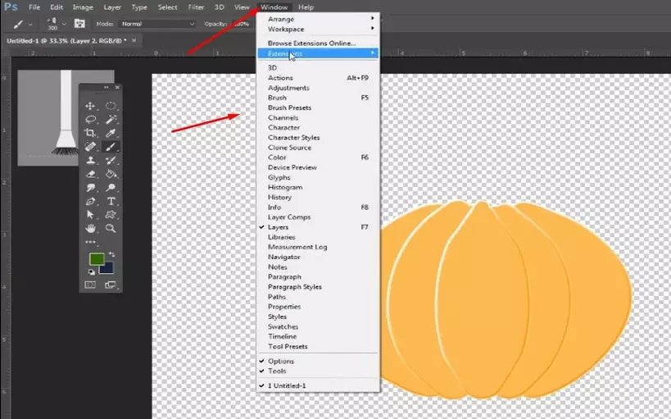Open the tool preset picker arrow

tap(30, 25)
